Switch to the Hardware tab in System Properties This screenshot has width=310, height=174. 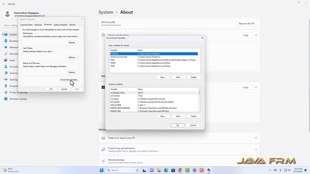coord(38,25)
